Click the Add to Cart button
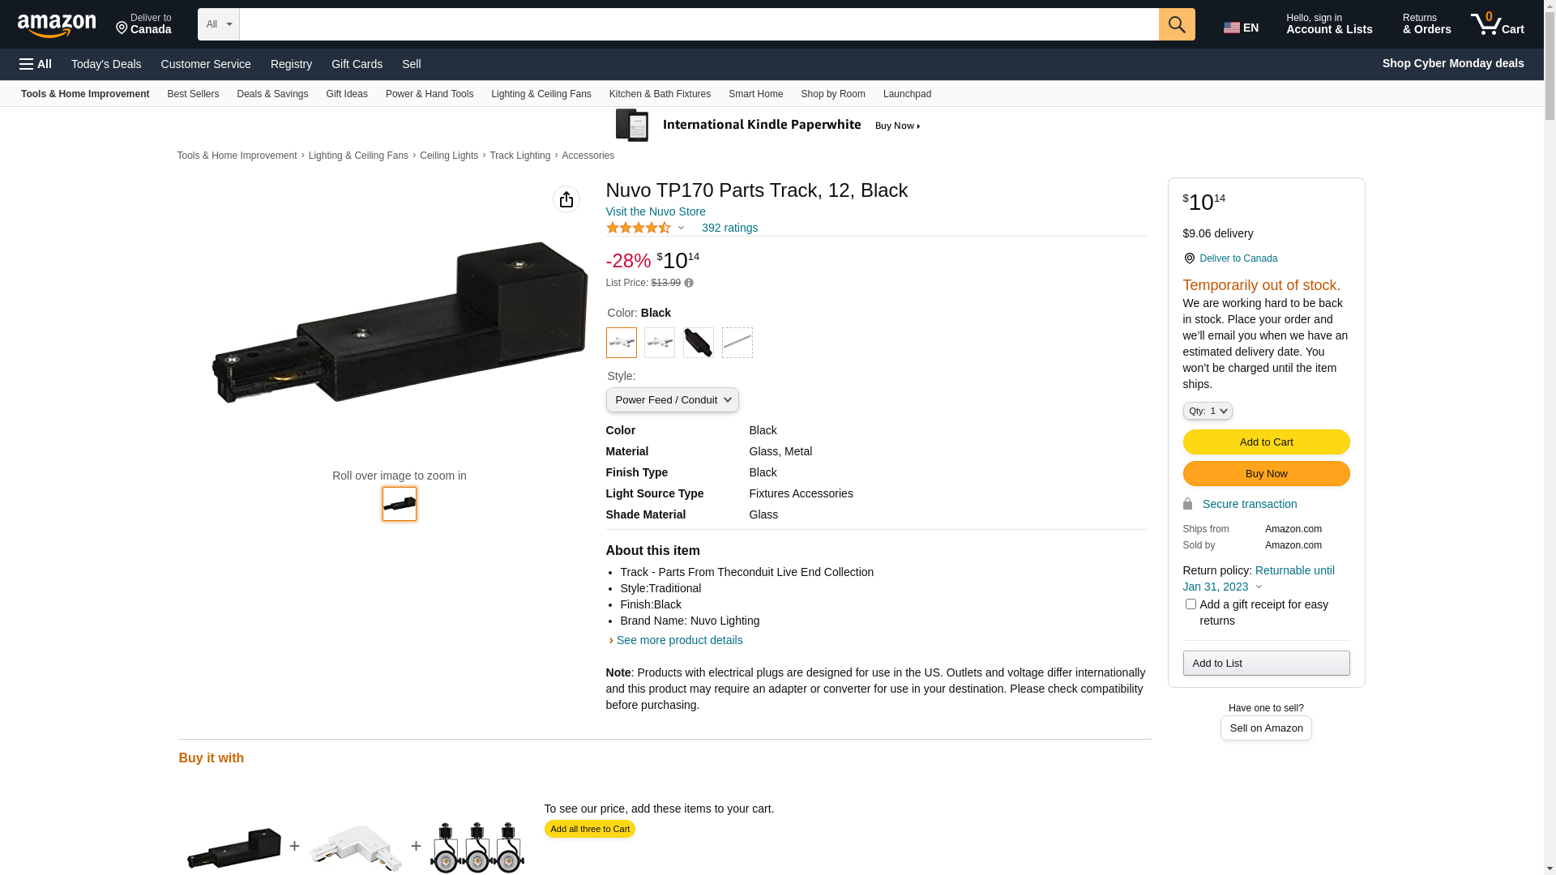1556x875 pixels. [1266, 442]
